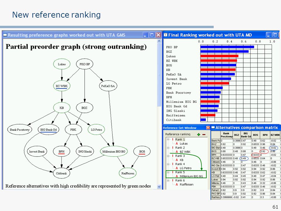Click the BPH node in the graph

click(61, 152)
